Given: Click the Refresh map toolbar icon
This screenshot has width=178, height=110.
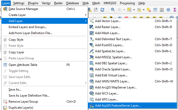Looking at the screenshot, I should 102,10.
